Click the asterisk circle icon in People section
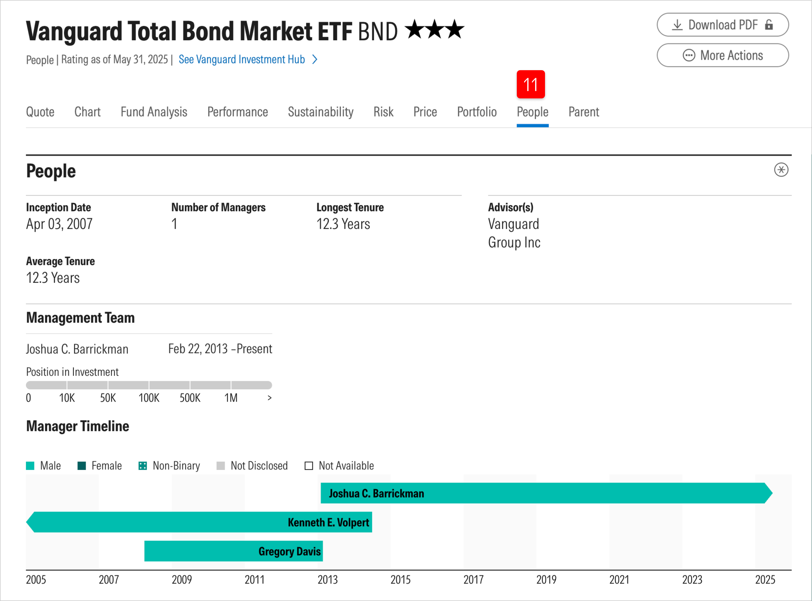Screen dimensions: 812x601 [x=781, y=170]
